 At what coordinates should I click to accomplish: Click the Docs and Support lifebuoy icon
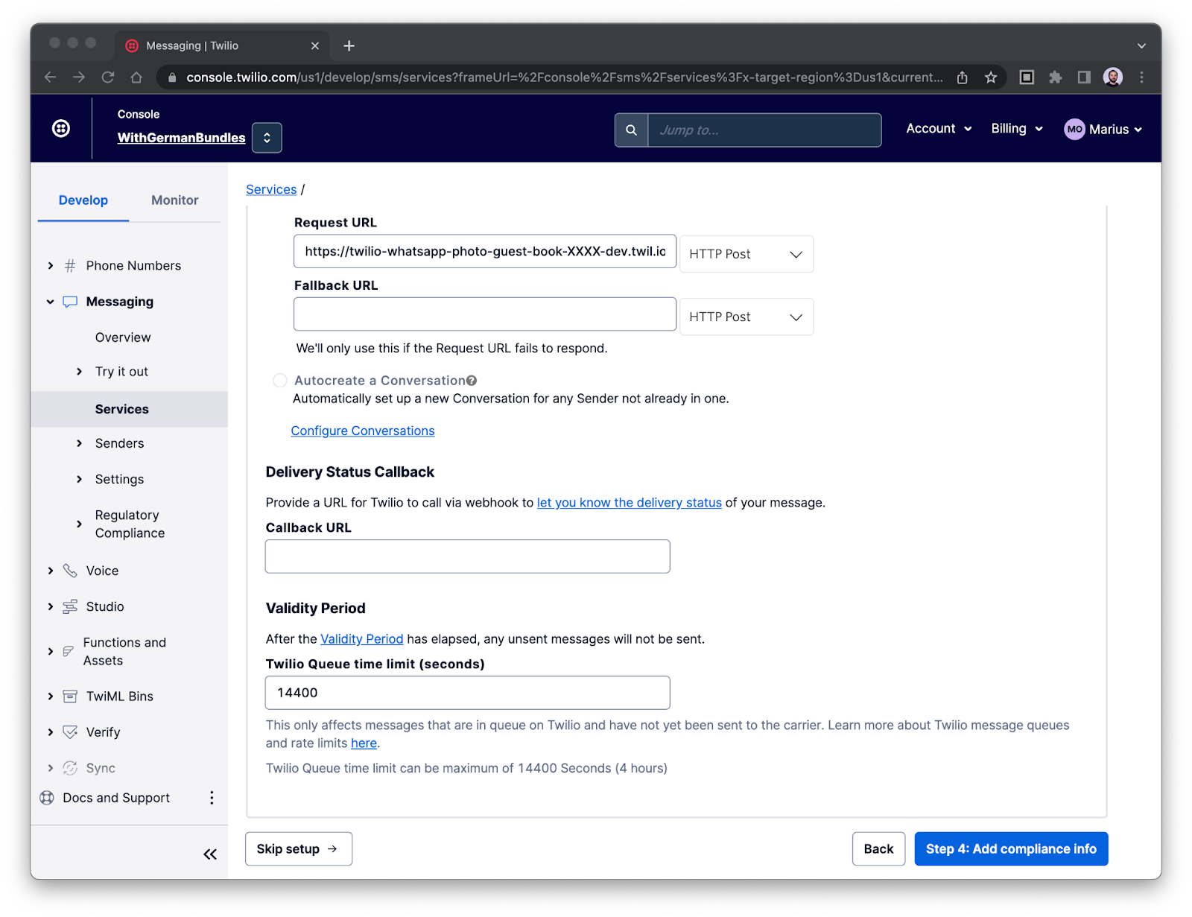point(47,798)
